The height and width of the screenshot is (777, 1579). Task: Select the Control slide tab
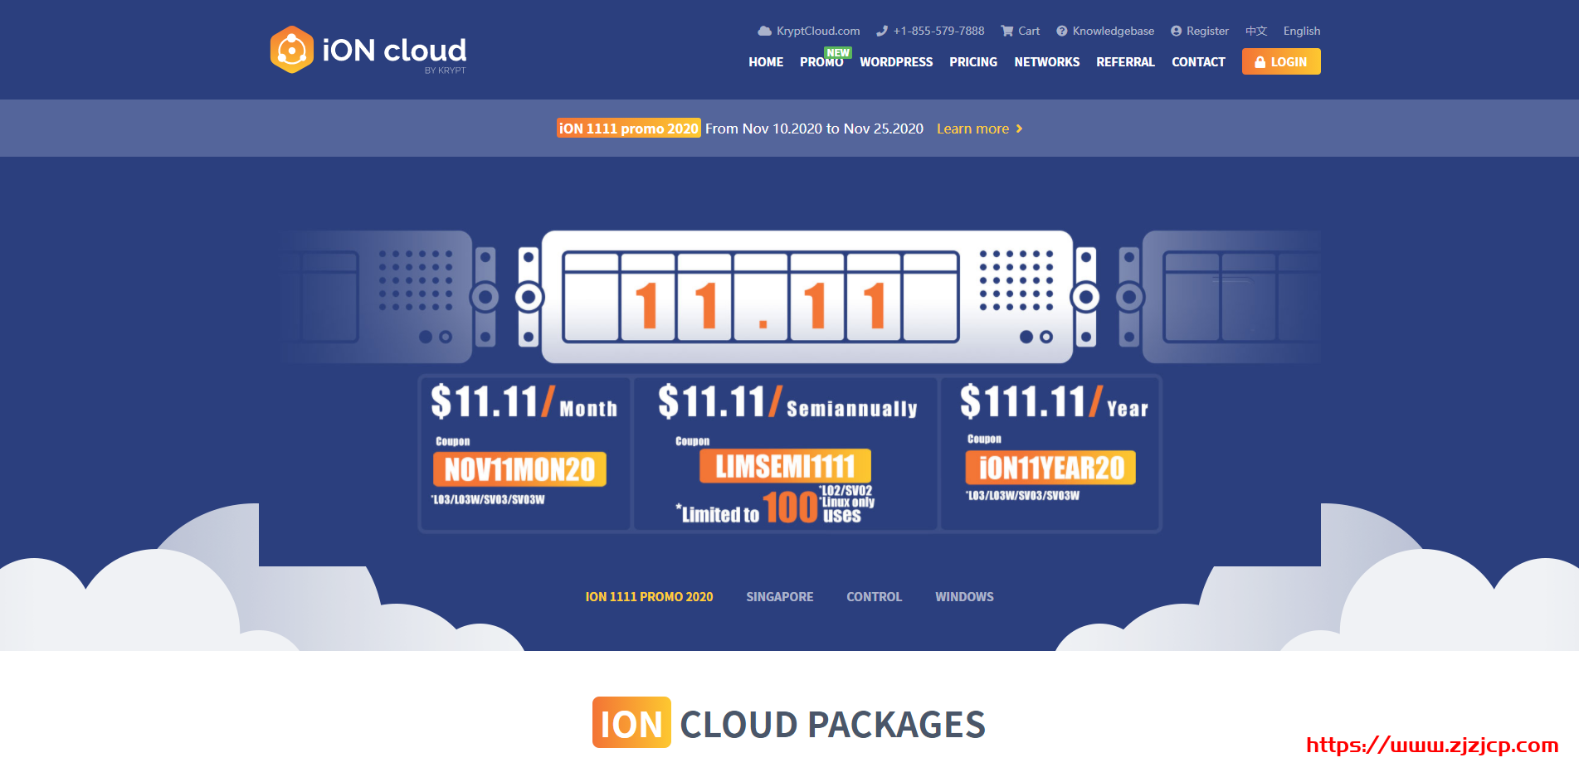point(874,597)
